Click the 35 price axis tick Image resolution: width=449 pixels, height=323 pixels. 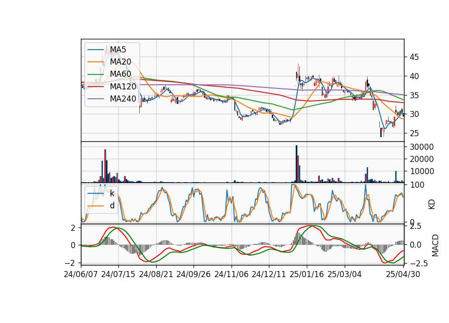click(x=414, y=95)
